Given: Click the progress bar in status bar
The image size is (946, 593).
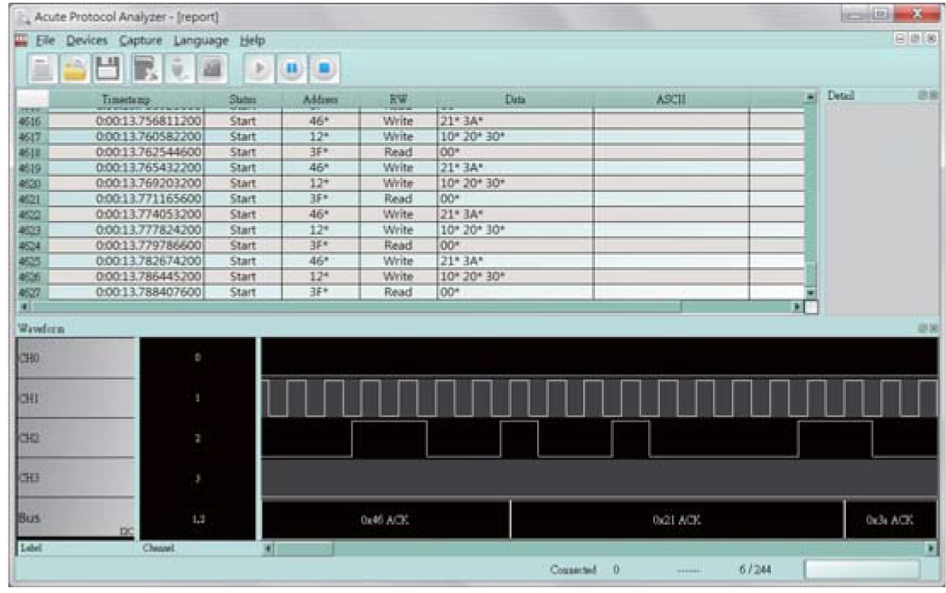Looking at the screenshot, I should tap(862, 569).
